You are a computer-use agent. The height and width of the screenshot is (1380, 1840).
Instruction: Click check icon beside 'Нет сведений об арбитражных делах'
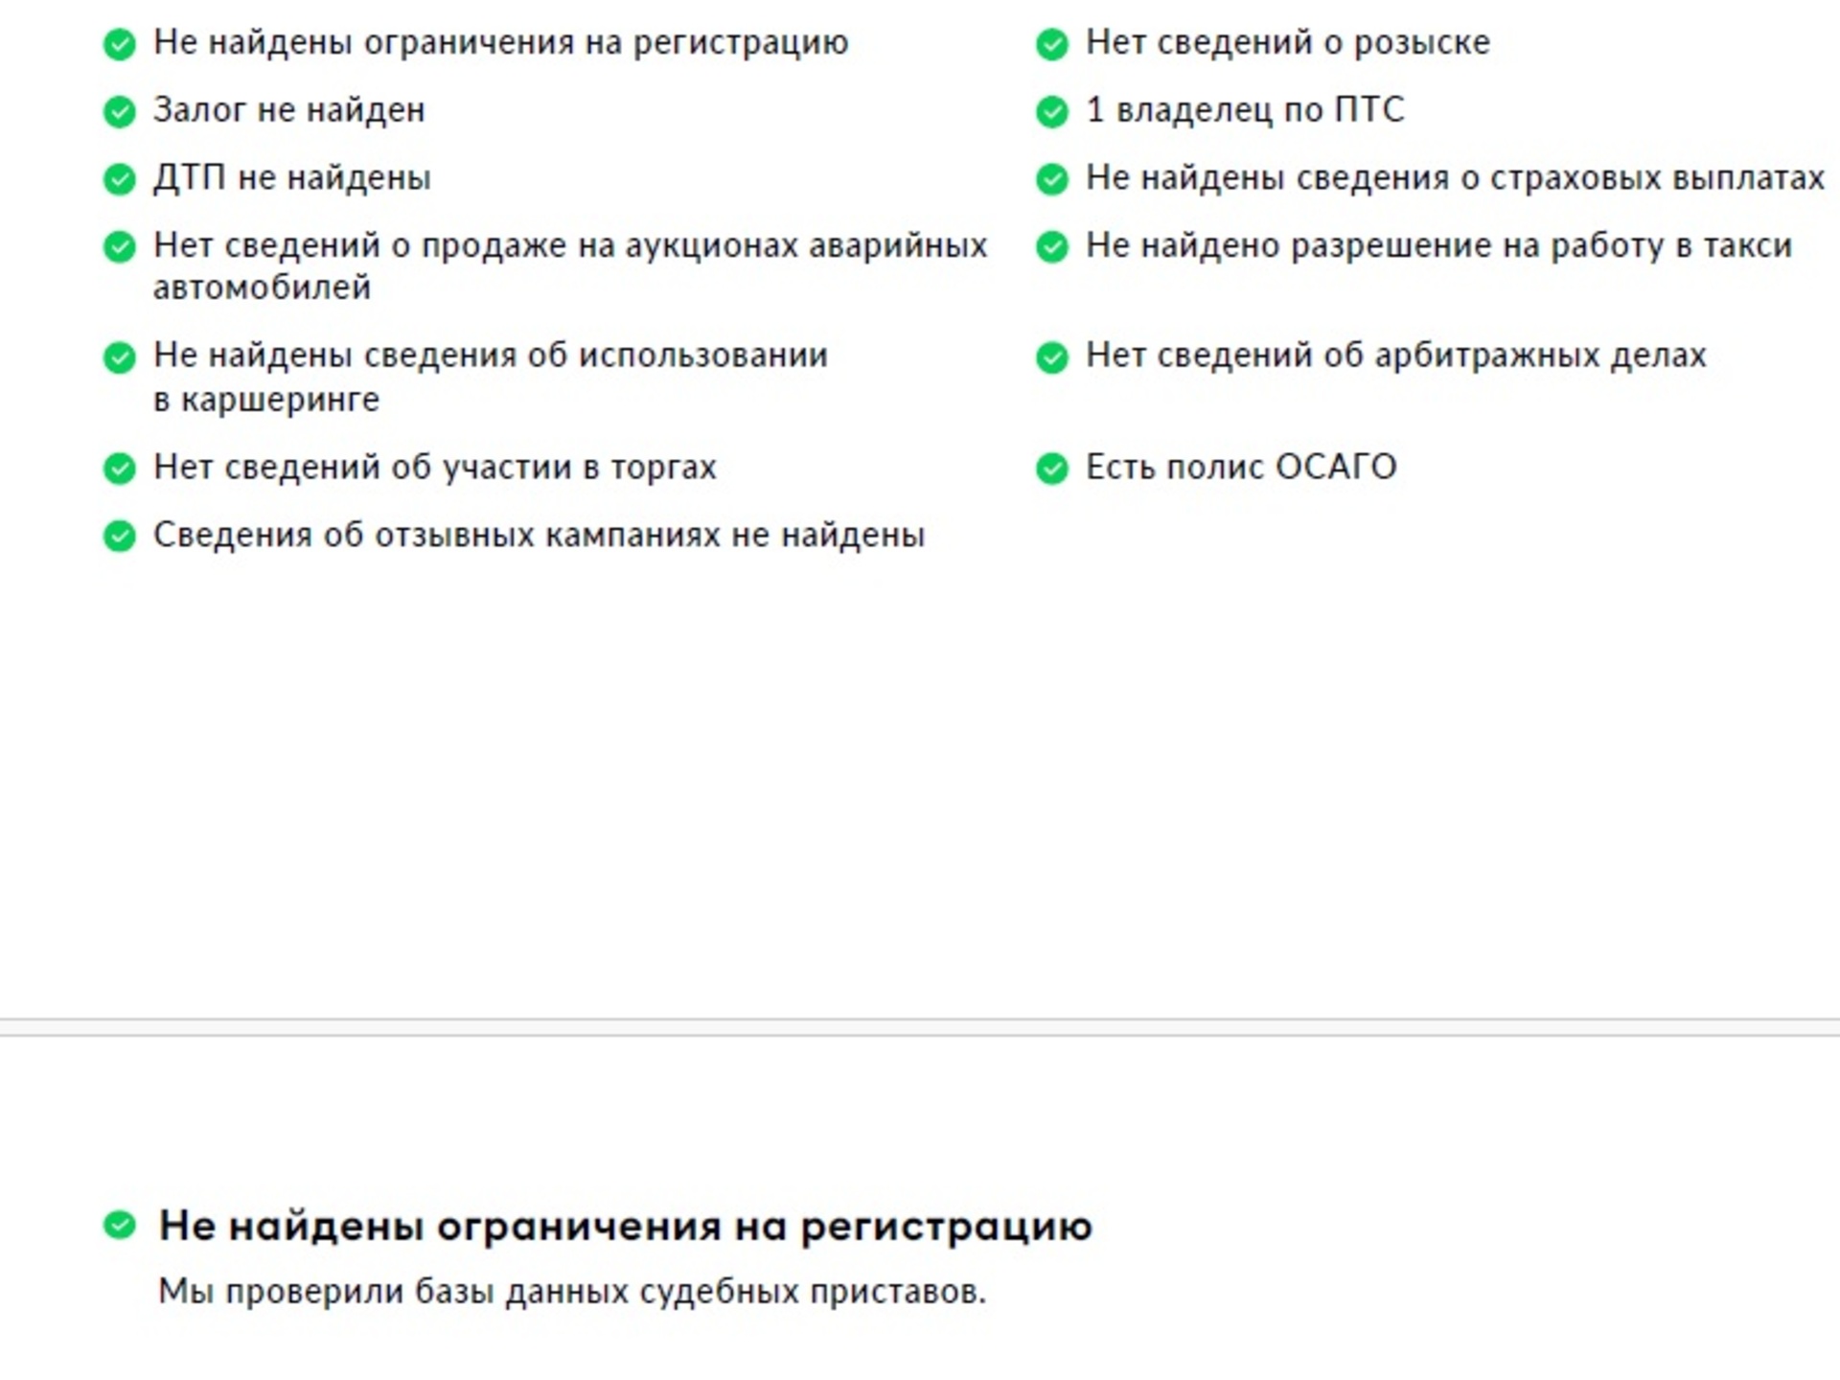[1051, 357]
